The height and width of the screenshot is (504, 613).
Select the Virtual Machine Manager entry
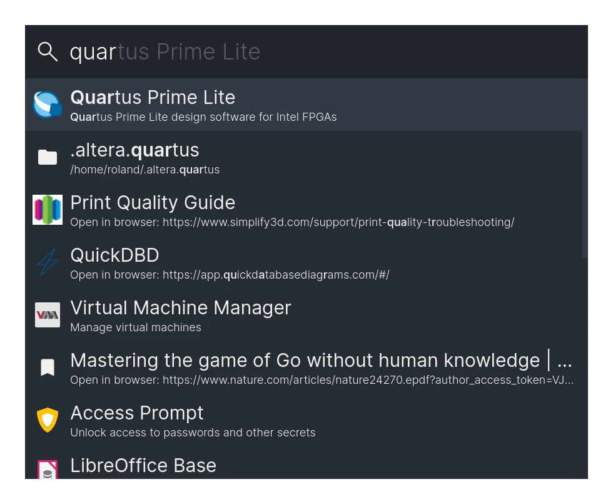303,314
